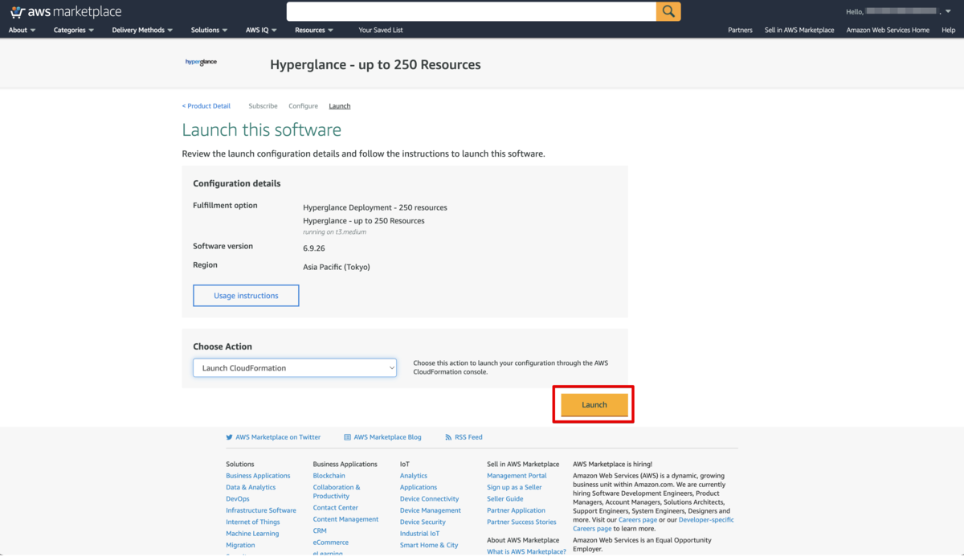The image size is (964, 557).
Task: Open Business Applications under Solutions
Action: coord(258,476)
